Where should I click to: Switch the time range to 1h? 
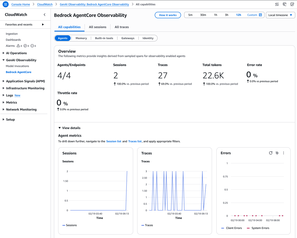pyautogui.click(x=215, y=15)
